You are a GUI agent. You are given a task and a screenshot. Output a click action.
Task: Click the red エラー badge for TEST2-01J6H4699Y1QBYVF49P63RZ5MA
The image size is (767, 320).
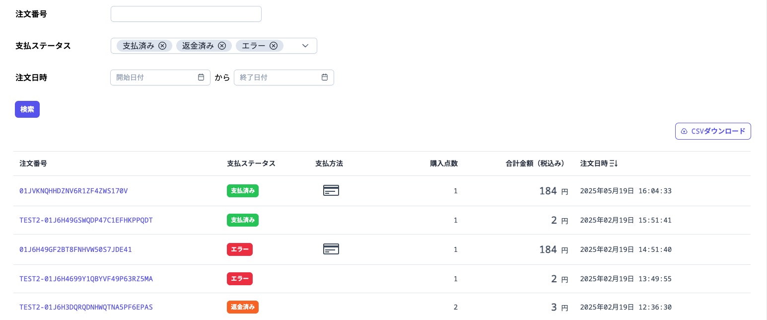click(240, 279)
